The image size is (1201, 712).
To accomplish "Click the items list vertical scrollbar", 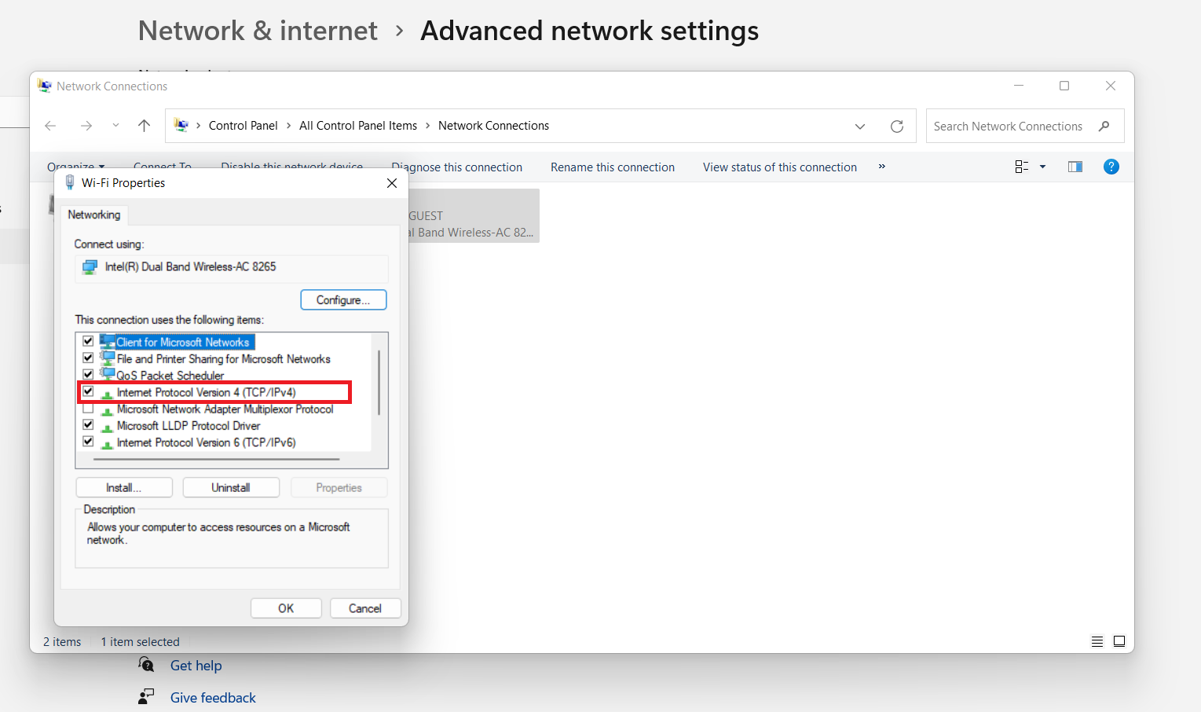I will 379,383.
